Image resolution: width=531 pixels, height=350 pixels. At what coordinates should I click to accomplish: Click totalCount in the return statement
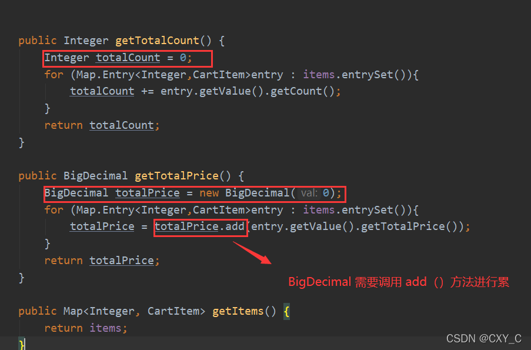pos(122,125)
